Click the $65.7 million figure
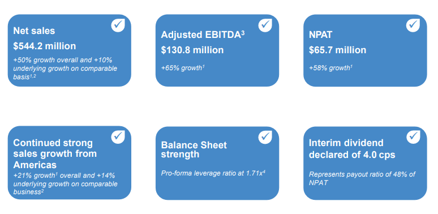Viewport: 438px width, 214px height. [337, 50]
